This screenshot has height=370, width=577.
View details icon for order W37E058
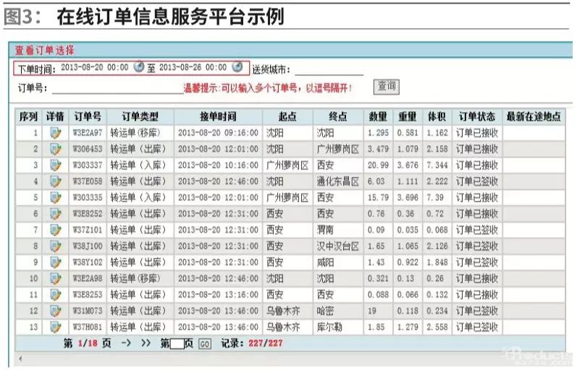[x=55, y=181]
